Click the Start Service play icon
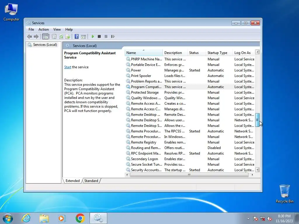 coord(93,36)
